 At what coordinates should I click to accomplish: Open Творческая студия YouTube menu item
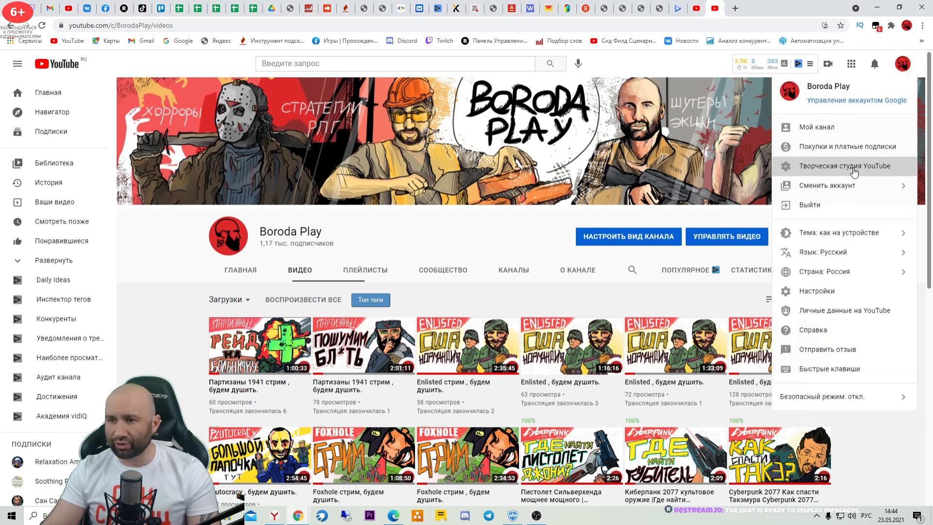[844, 166]
